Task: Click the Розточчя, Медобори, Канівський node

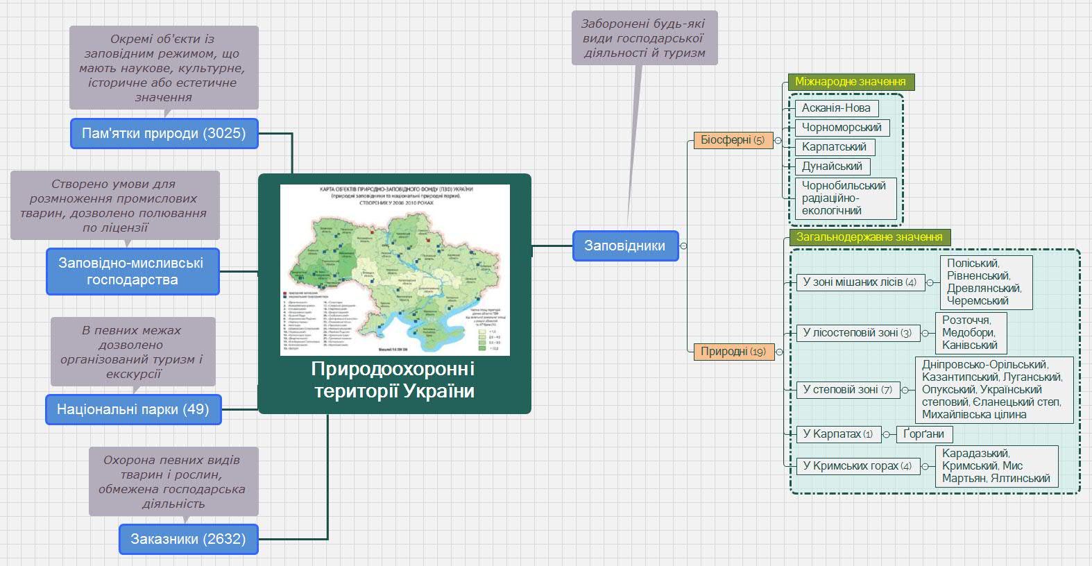Action: pos(971,333)
